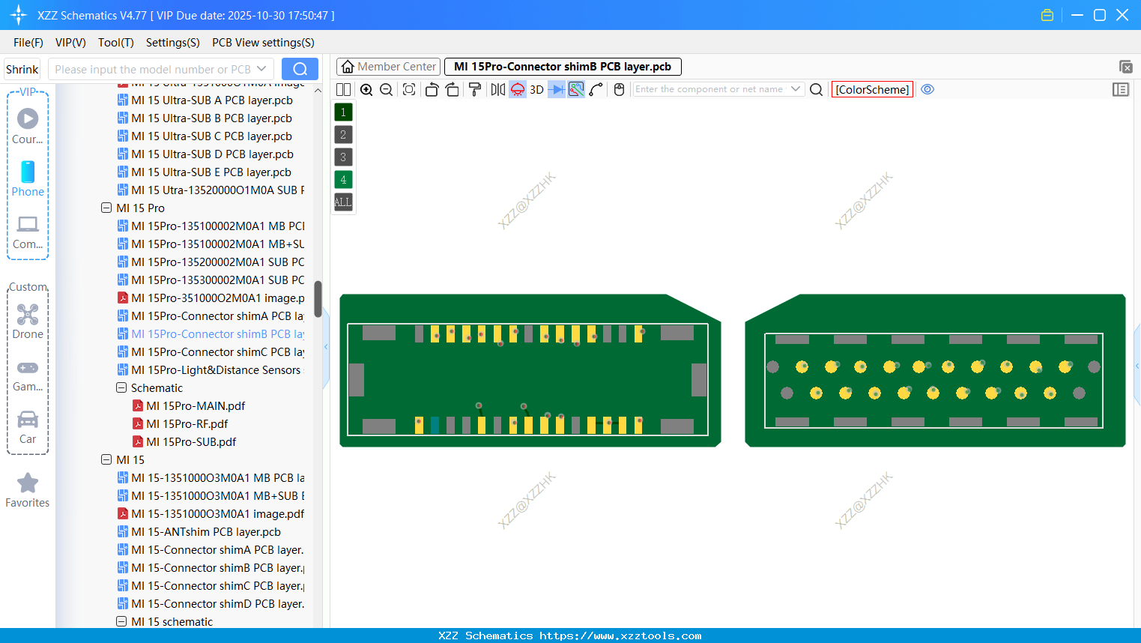The image size is (1141, 643).
Task: Select the measurement curve tool
Action: (x=596, y=89)
